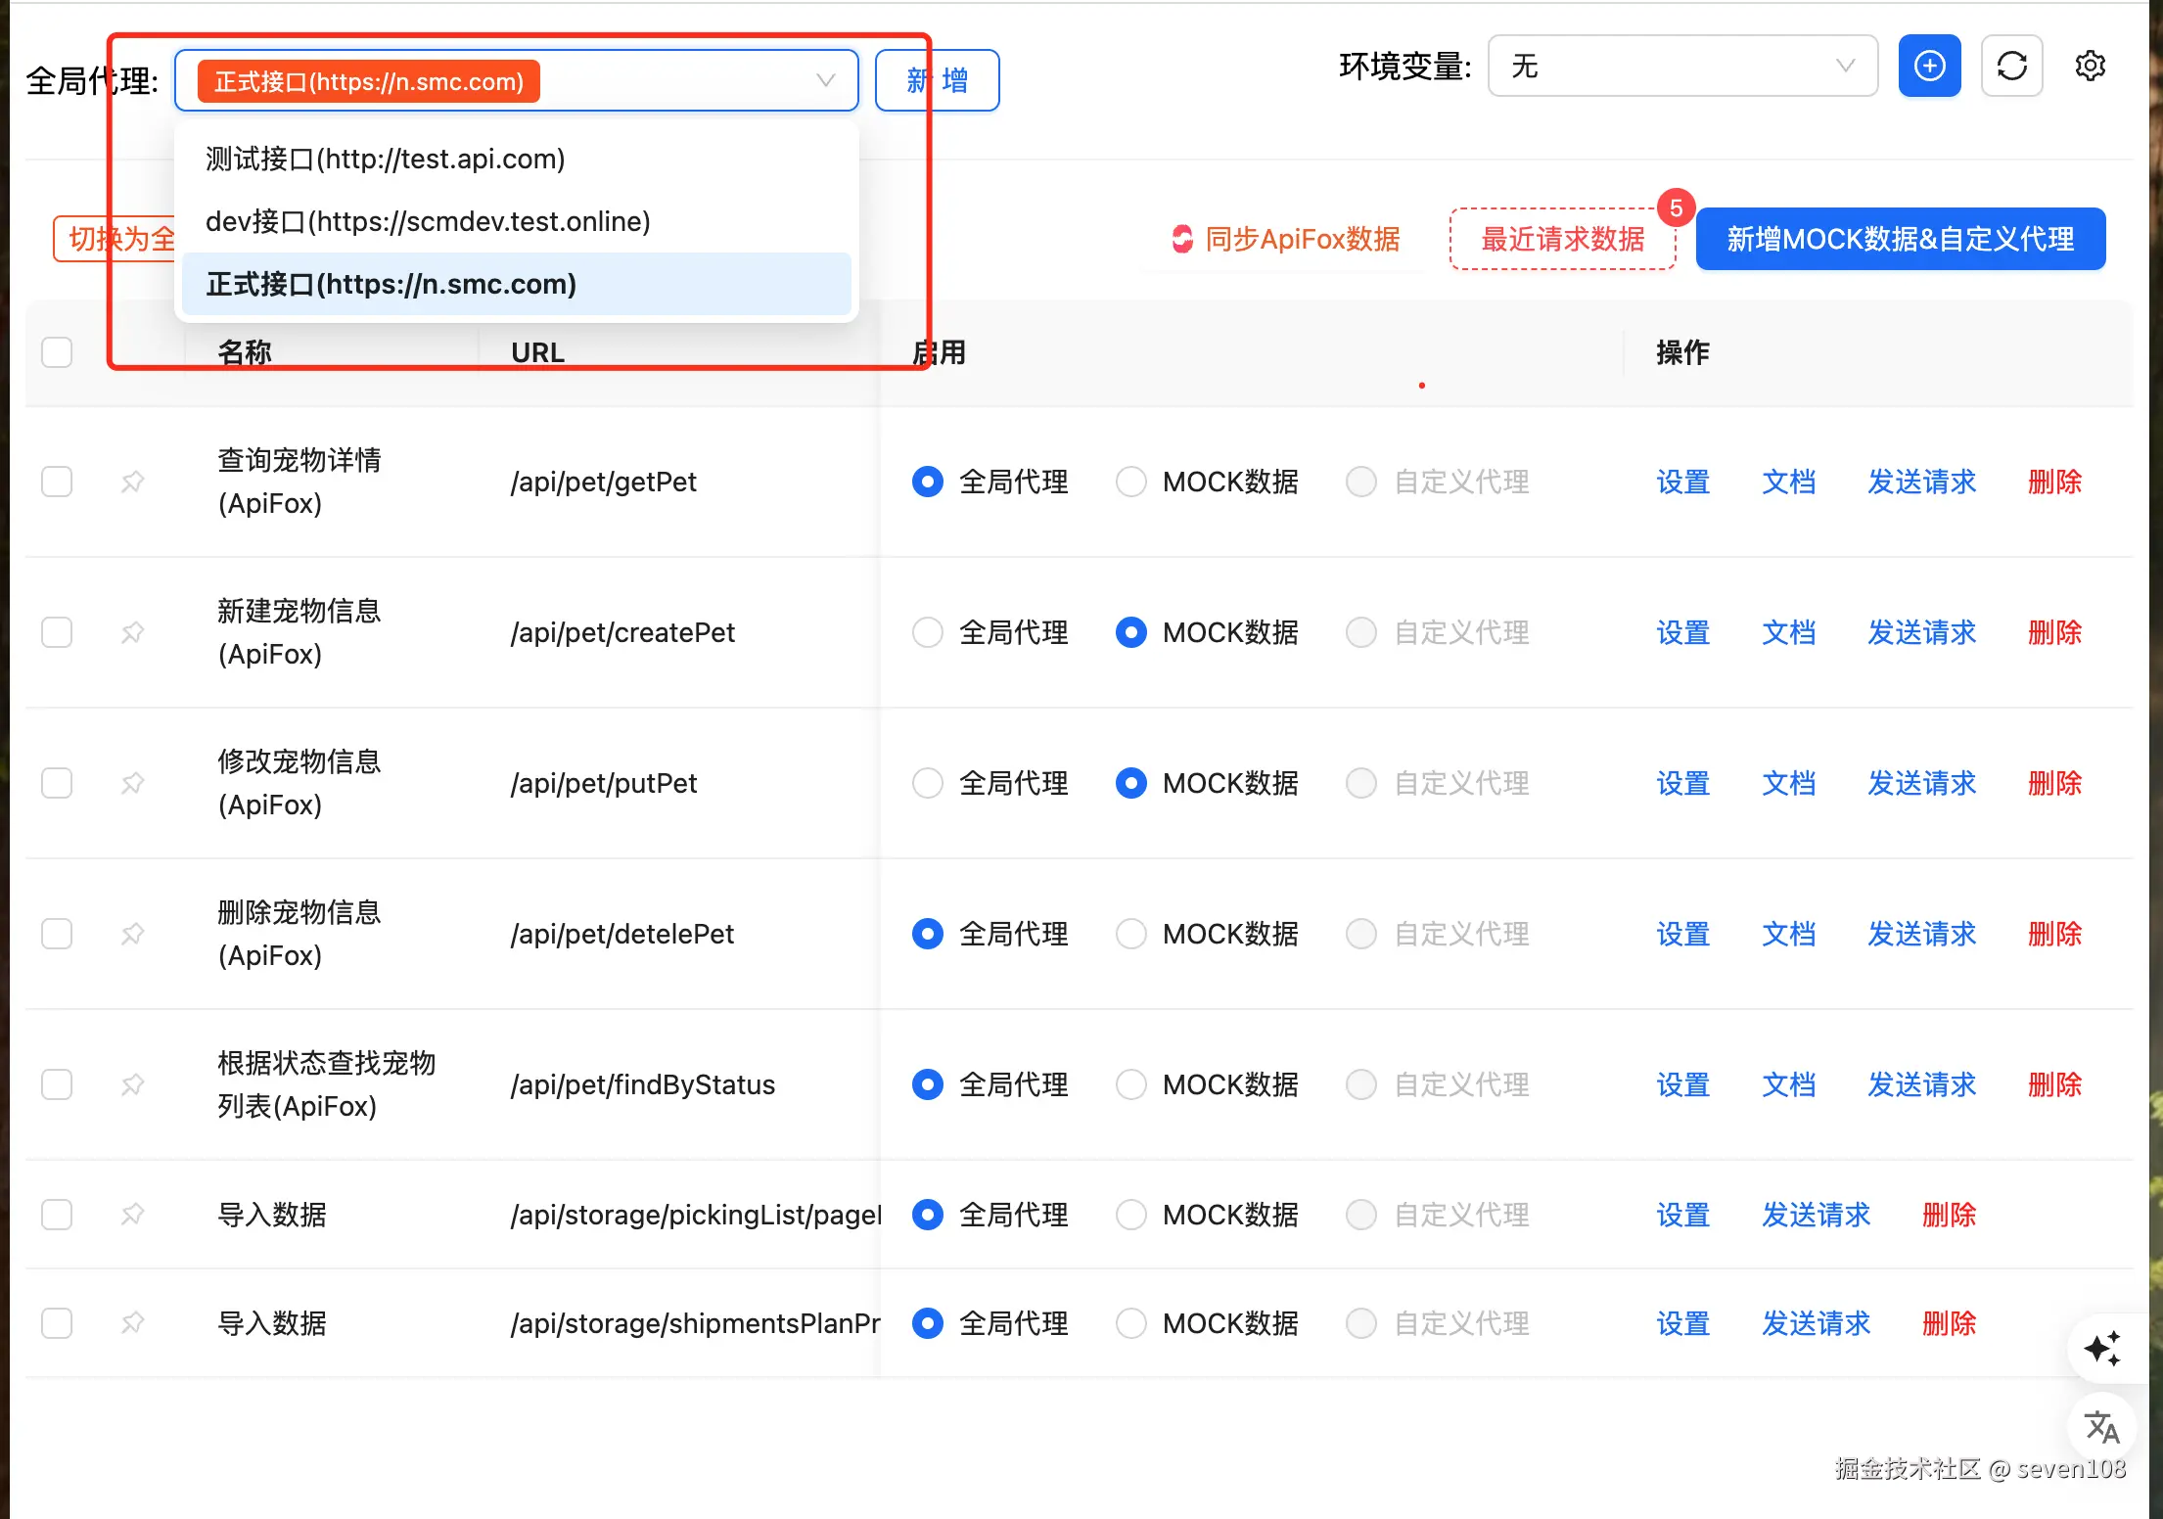
Task: Open the settings gear icon
Action: point(2090,67)
